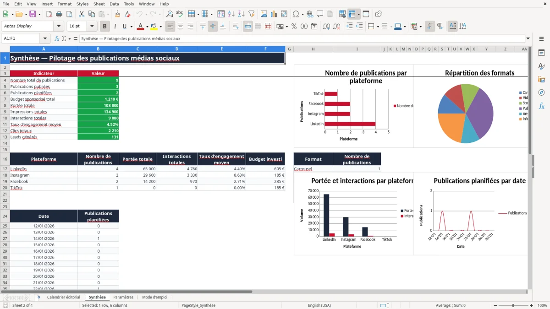
Task: Open the Underline style dropdown arrow
Action: pos(131,27)
